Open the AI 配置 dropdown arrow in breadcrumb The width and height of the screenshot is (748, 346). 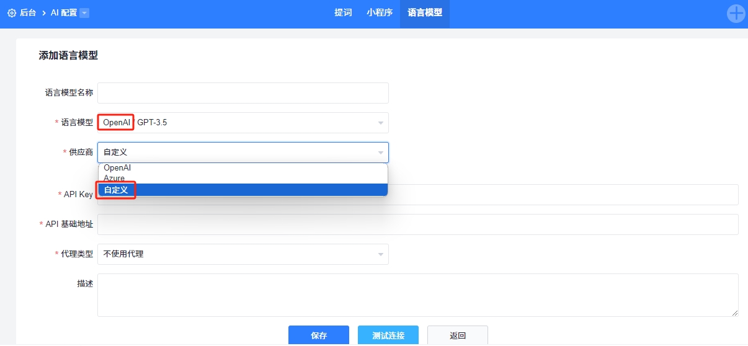[x=84, y=12]
